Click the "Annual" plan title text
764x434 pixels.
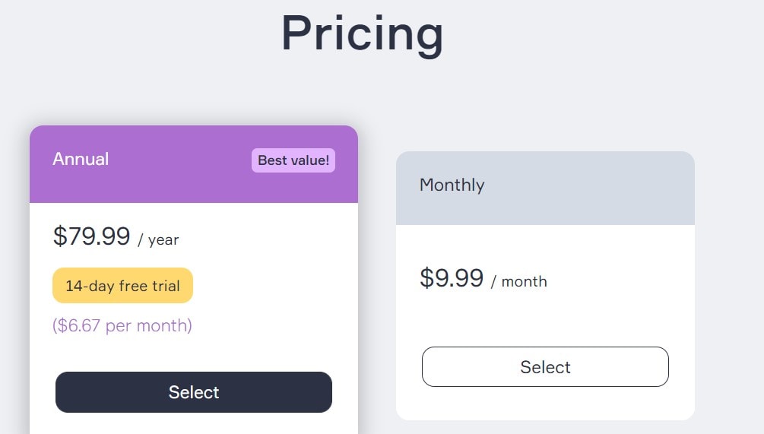coord(81,159)
